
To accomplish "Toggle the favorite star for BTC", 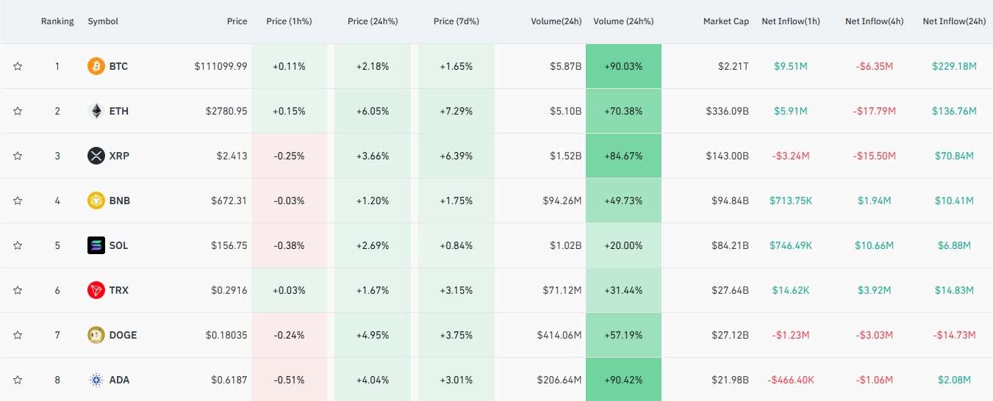I will point(18,66).
